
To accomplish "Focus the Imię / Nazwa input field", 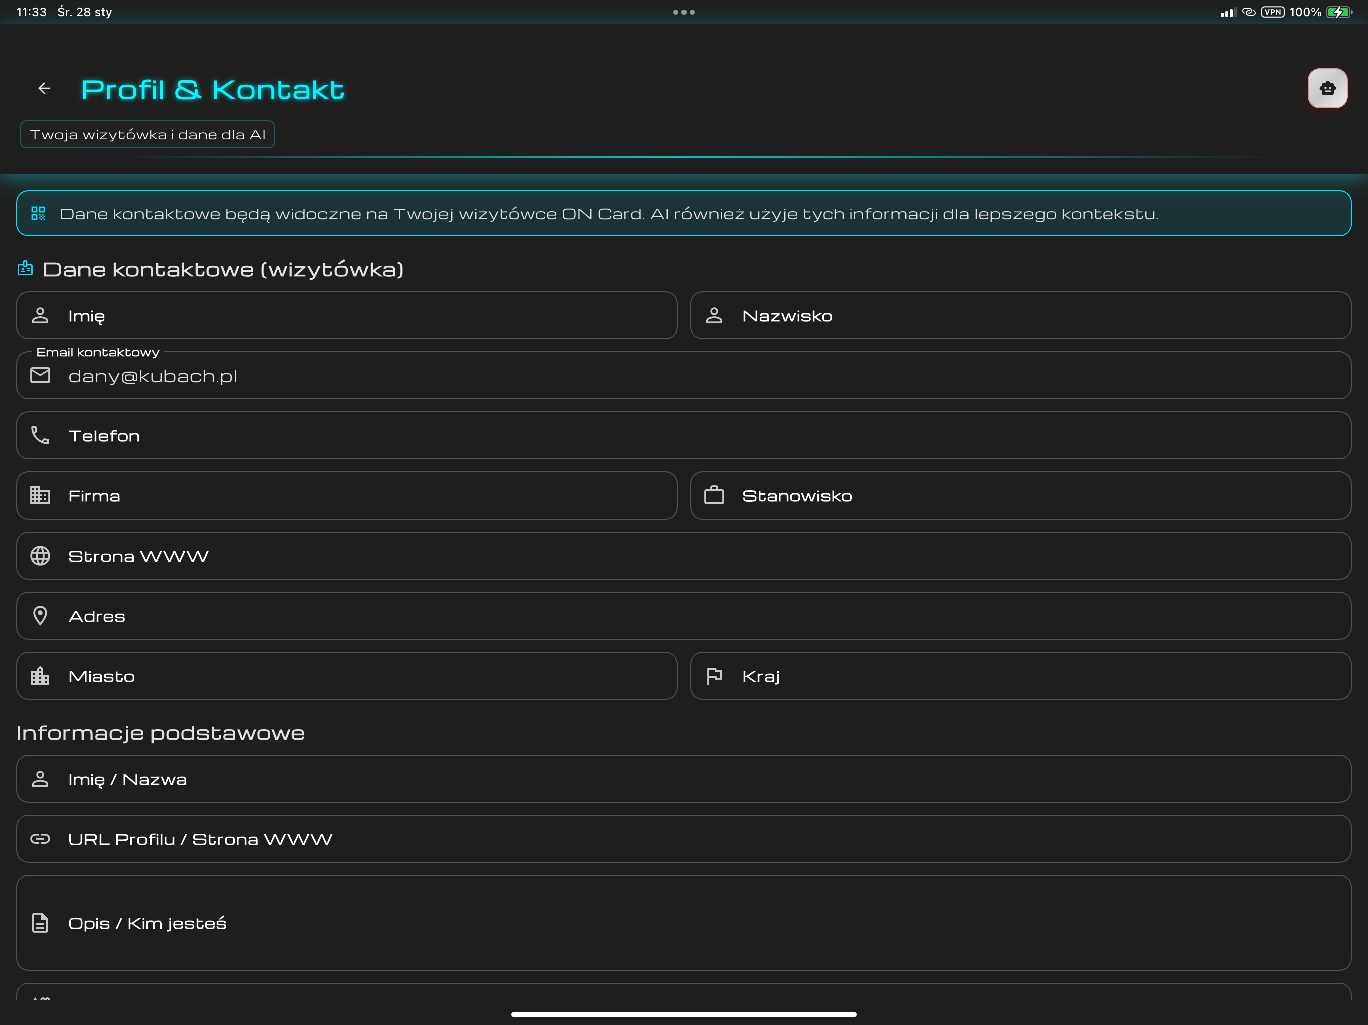I will click(x=683, y=778).
